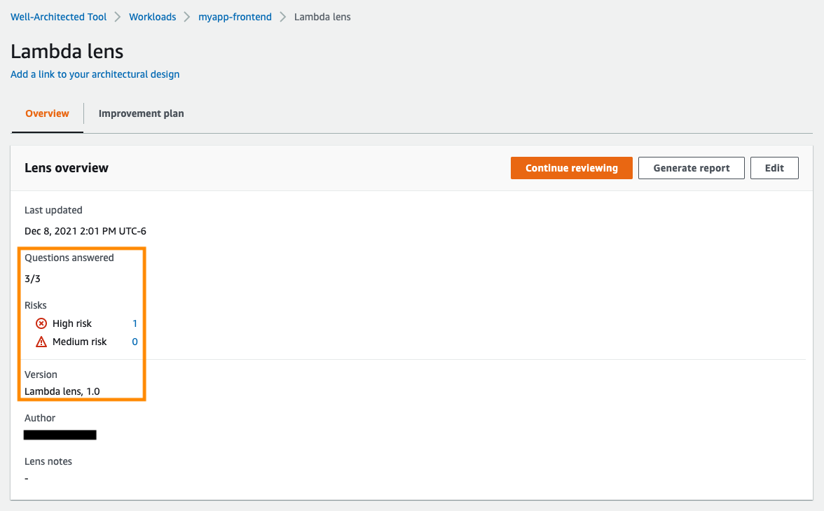Click the chevron after myapp-frontend breadcrumb

coord(283,17)
